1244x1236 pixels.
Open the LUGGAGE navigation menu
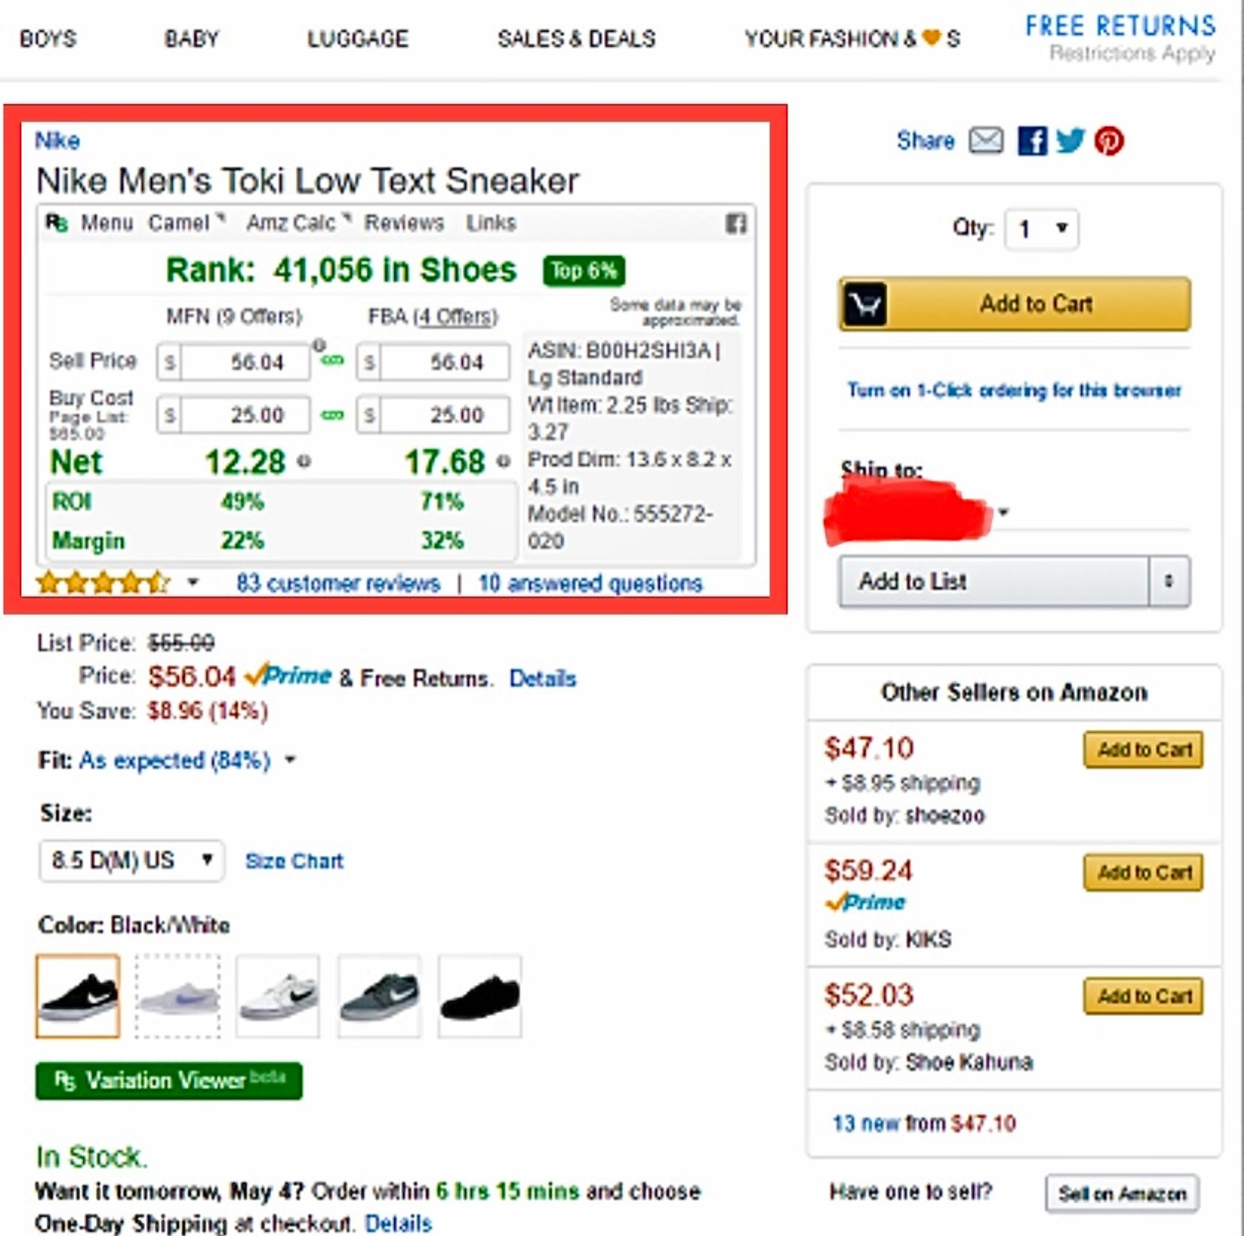357,38
